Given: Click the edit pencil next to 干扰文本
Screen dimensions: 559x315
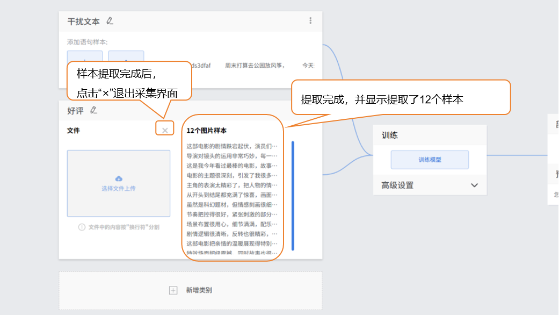Looking at the screenshot, I should pos(110,21).
